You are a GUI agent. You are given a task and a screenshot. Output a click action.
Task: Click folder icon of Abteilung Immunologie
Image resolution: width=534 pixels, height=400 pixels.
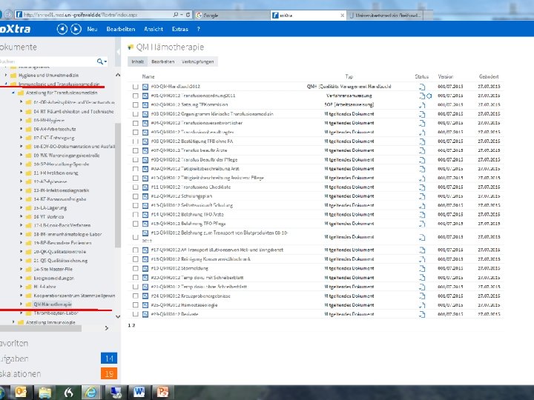pos(21,322)
